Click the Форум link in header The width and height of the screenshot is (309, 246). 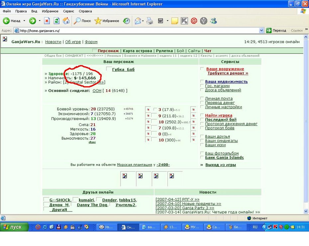point(91,42)
